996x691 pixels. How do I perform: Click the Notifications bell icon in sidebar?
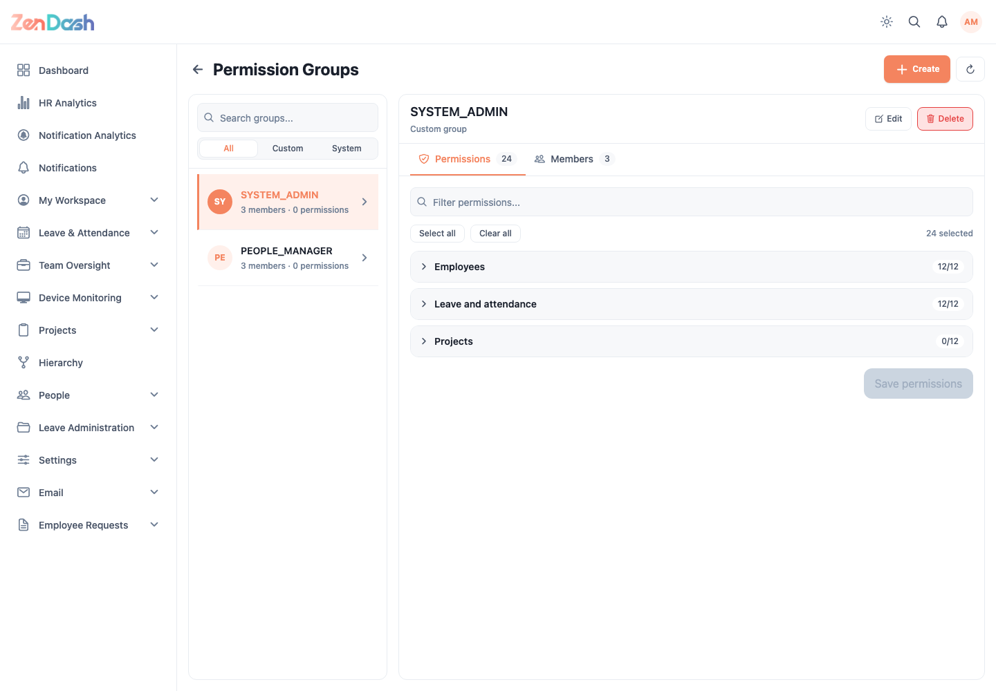tap(24, 168)
